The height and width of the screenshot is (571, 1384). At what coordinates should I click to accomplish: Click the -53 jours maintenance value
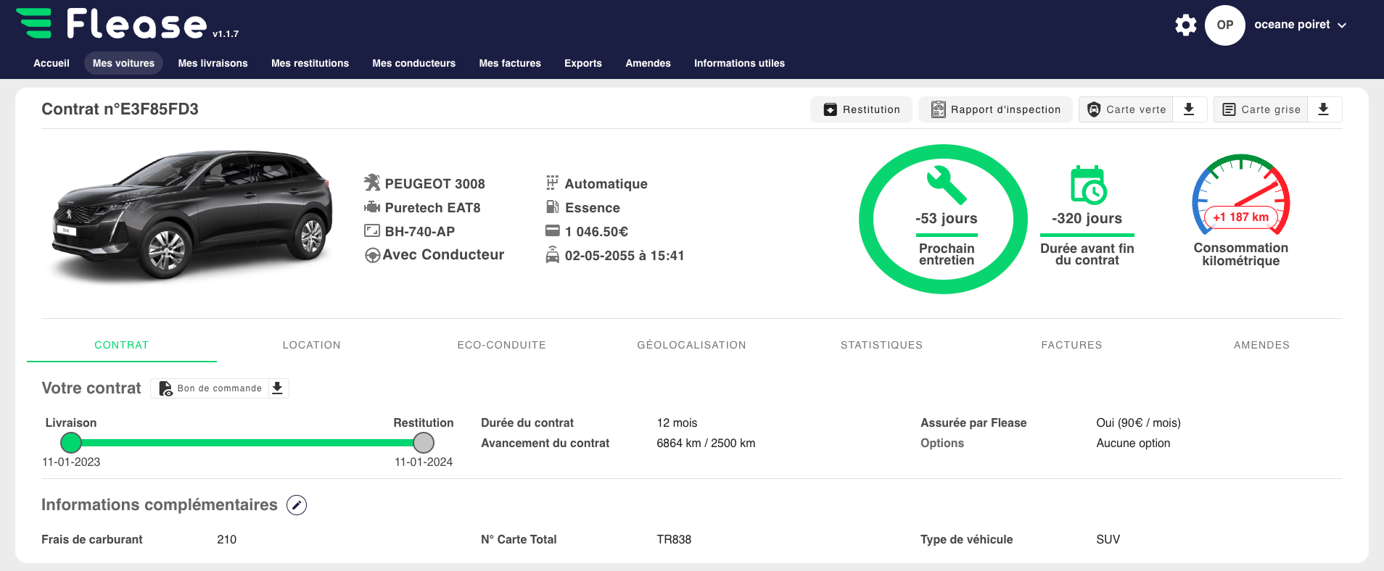coord(947,218)
